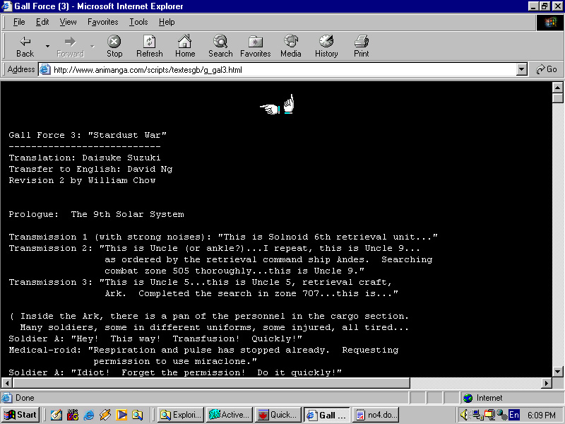This screenshot has height=424, width=565.
Task: Click the Windows logo throbber
Action: [x=550, y=23]
